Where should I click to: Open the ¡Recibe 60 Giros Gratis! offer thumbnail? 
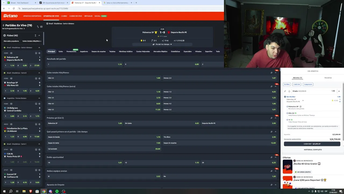[x=287, y=167]
